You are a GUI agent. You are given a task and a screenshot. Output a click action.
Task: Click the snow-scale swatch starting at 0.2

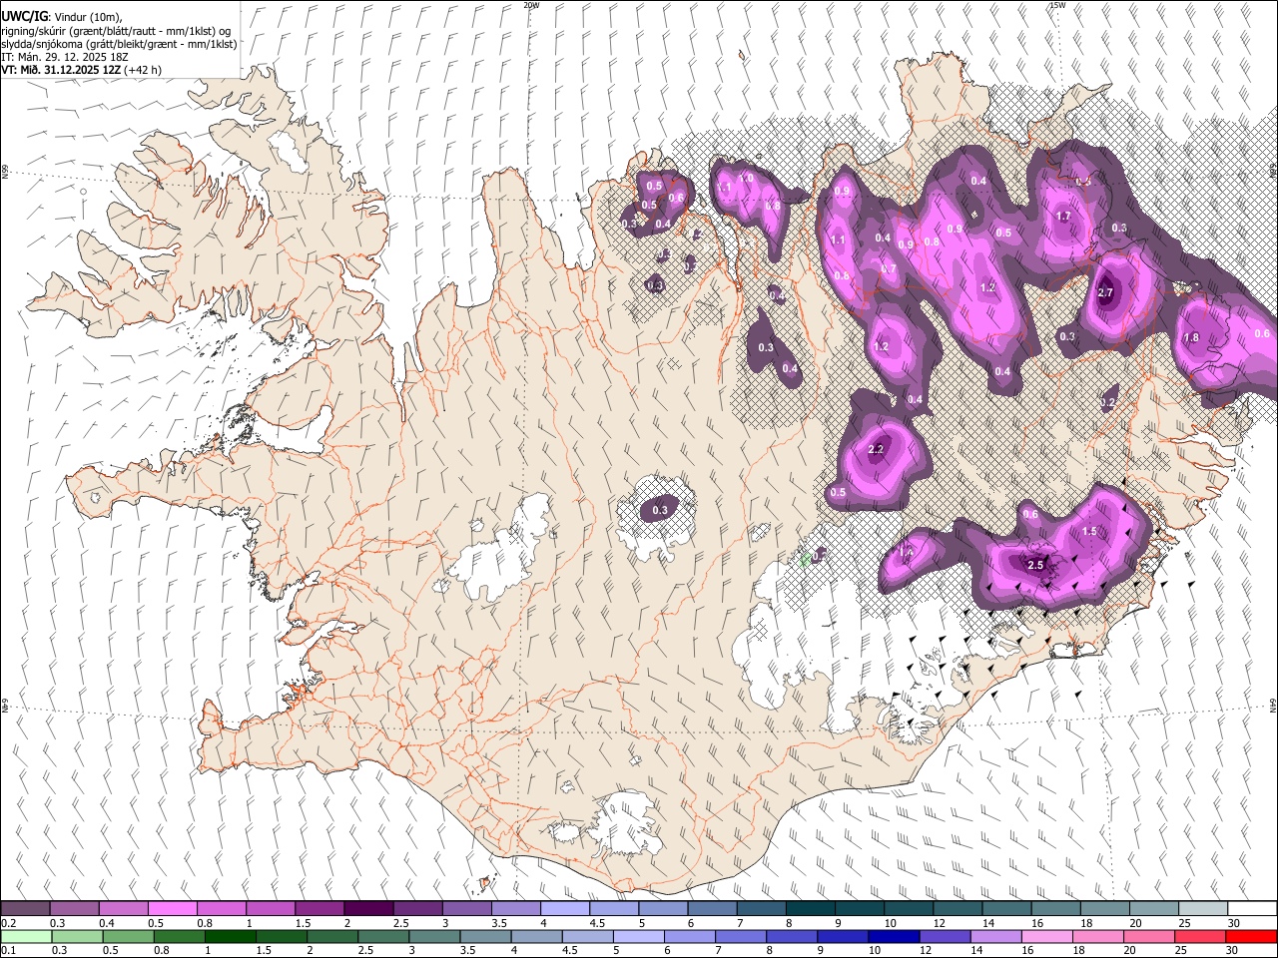(x=25, y=909)
